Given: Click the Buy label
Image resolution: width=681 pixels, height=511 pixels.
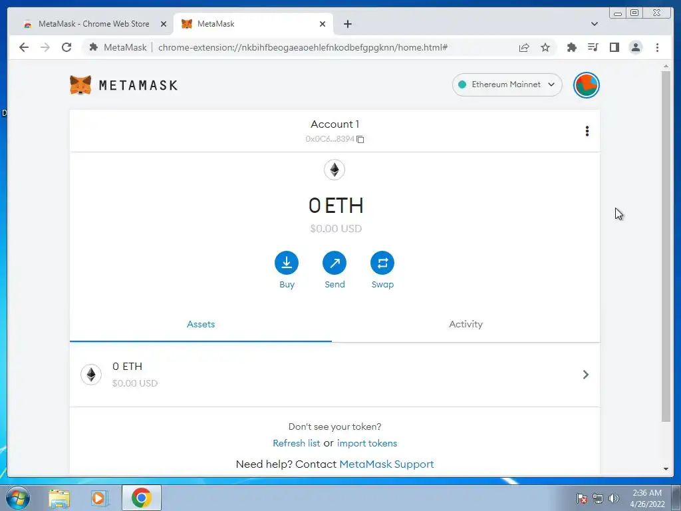Looking at the screenshot, I should pos(287,285).
